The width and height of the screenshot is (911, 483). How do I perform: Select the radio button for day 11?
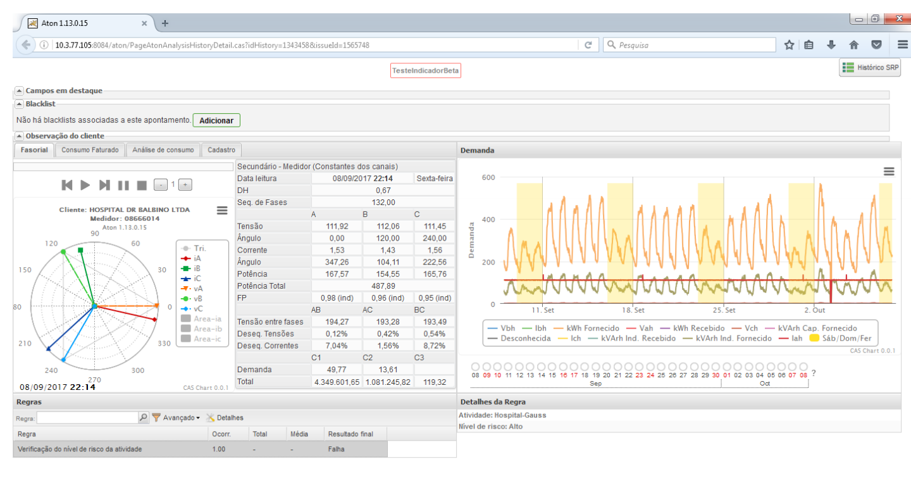coord(508,367)
